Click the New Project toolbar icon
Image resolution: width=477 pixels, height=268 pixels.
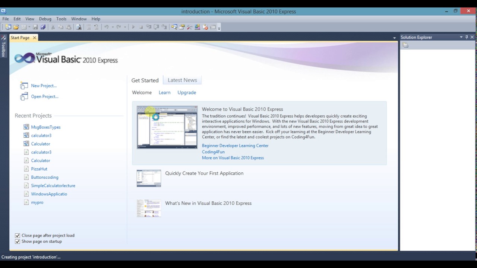pyautogui.click(x=8, y=27)
